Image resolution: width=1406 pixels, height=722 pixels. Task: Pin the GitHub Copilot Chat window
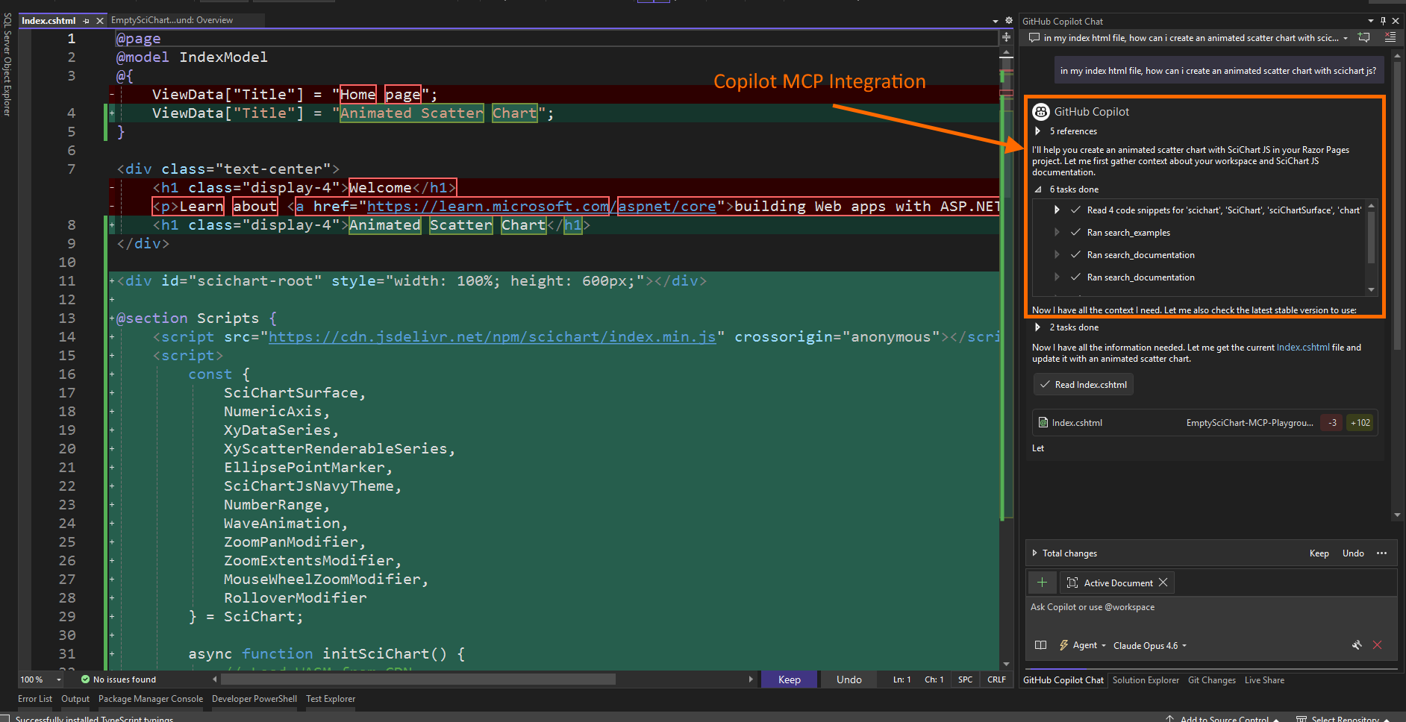coord(1383,21)
